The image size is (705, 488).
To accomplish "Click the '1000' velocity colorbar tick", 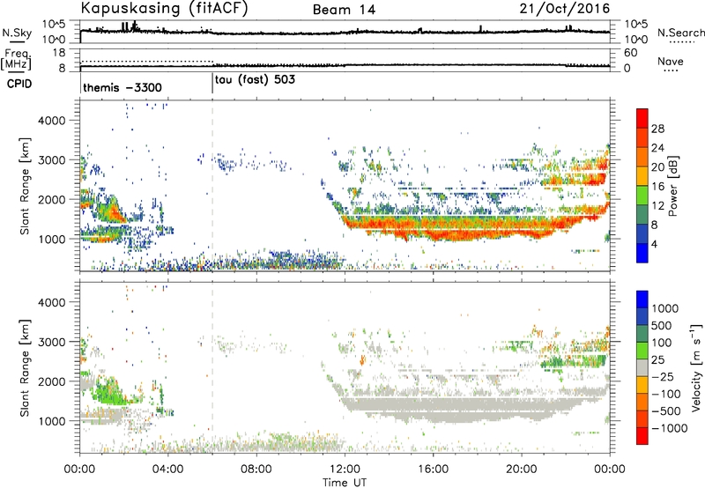I will (664, 308).
